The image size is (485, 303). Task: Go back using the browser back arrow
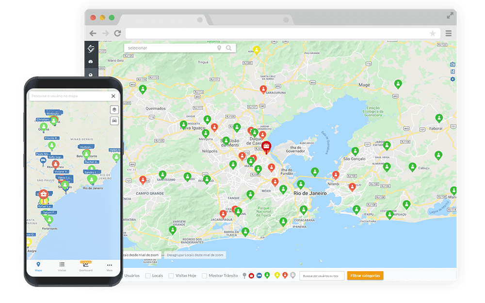(x=93, y=33)
